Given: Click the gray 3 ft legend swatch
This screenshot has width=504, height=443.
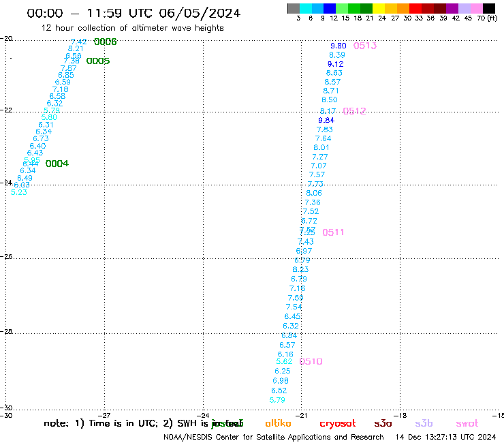Looking at the screenshot, I should pos(294,8).
